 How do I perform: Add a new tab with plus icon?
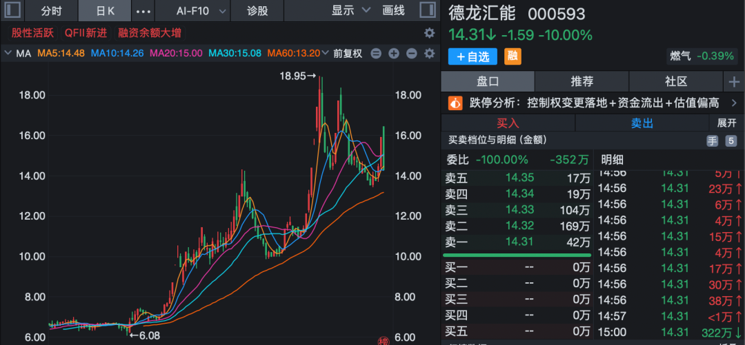(x=733, y=82)
